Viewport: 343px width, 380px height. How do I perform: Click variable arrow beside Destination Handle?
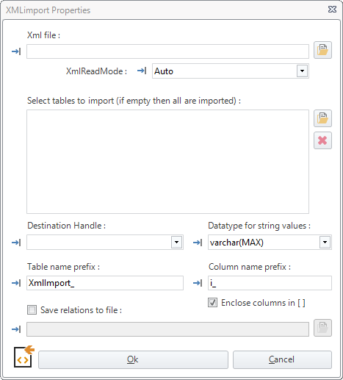tap(16, 243)
